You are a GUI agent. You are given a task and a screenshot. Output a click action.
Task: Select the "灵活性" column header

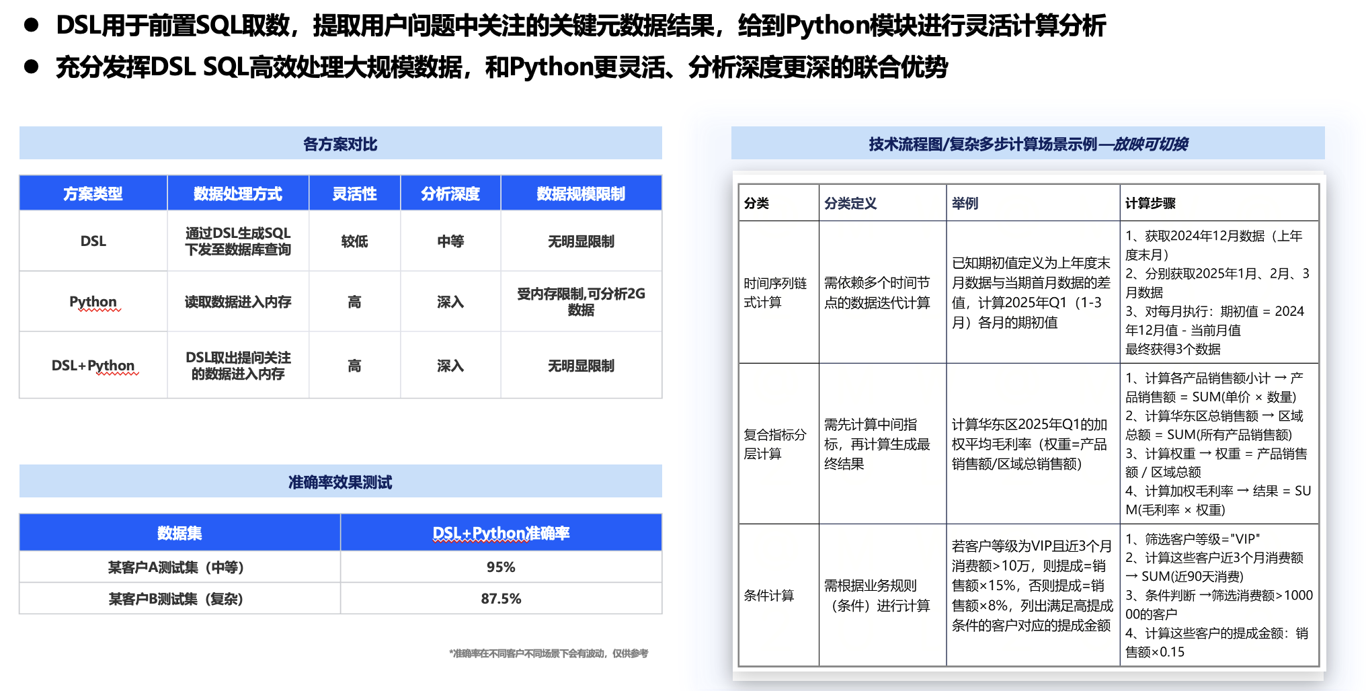click(x=355, y=194)
